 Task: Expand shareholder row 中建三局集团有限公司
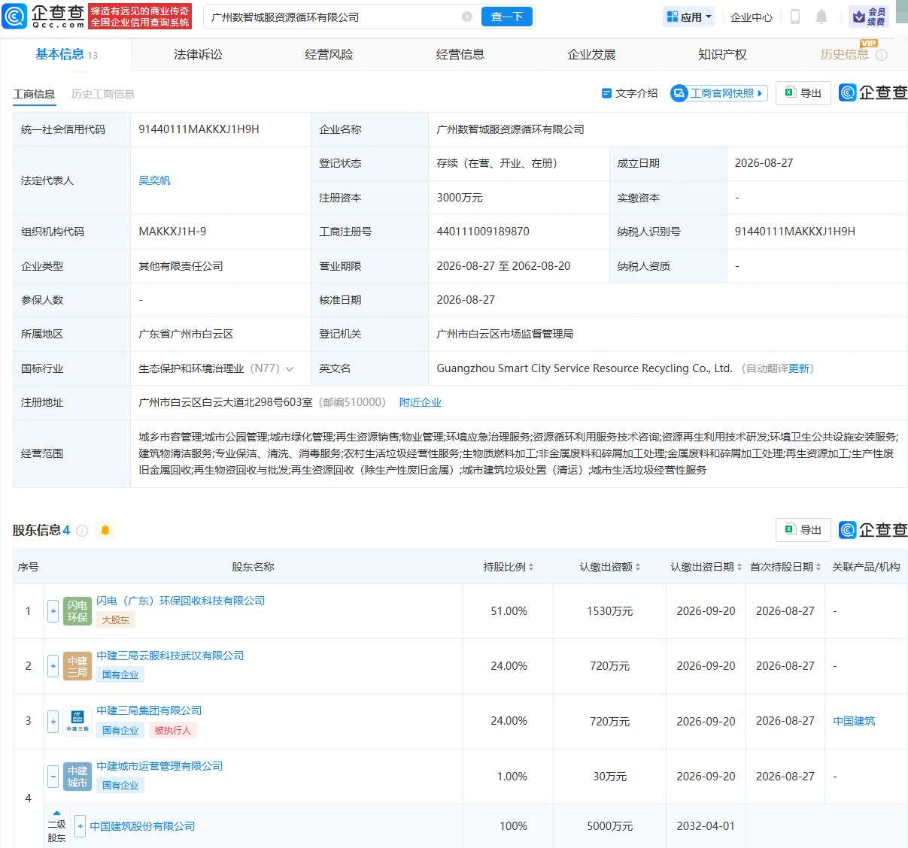coord(53,721)
